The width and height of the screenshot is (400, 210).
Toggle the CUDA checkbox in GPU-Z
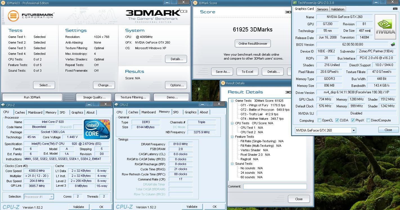(x=337, y=120)
